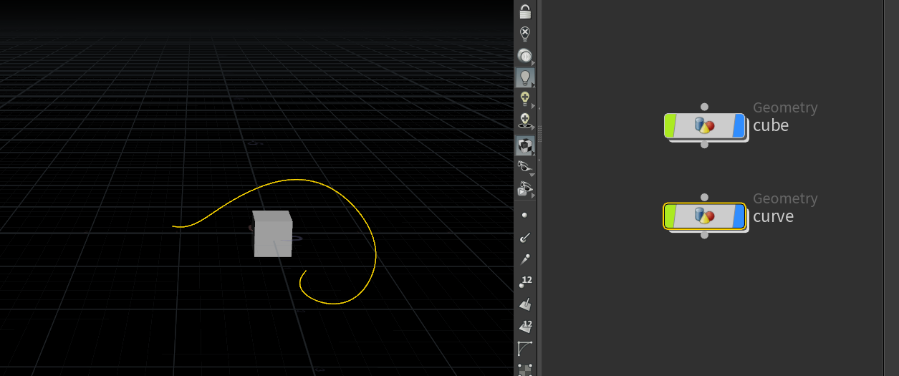Click the 'cube' node name label
The height and width of the screenshot is (376, 899).
(x=771, y=125)
